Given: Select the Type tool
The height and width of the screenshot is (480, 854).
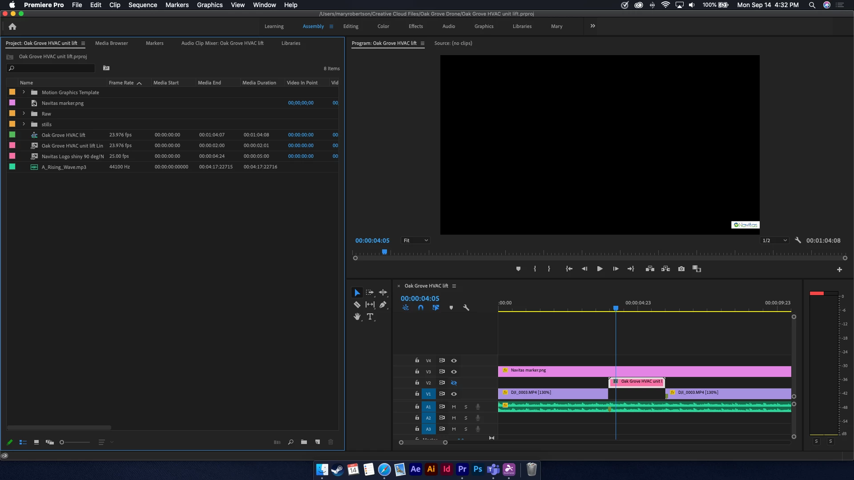Looking at the screenshot, I should (370, 317).
